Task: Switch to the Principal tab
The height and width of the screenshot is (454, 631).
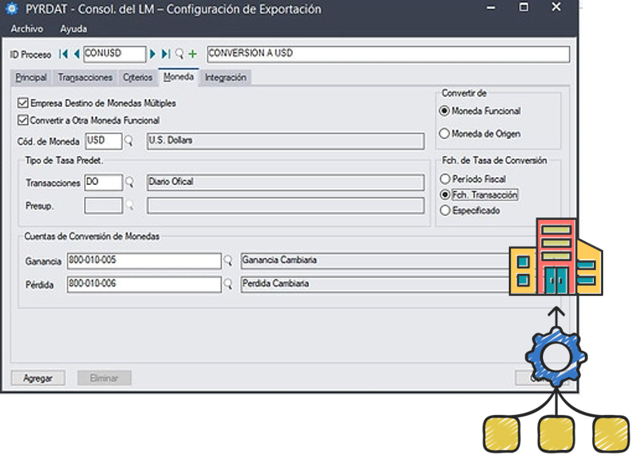Action: pos(31,77)
